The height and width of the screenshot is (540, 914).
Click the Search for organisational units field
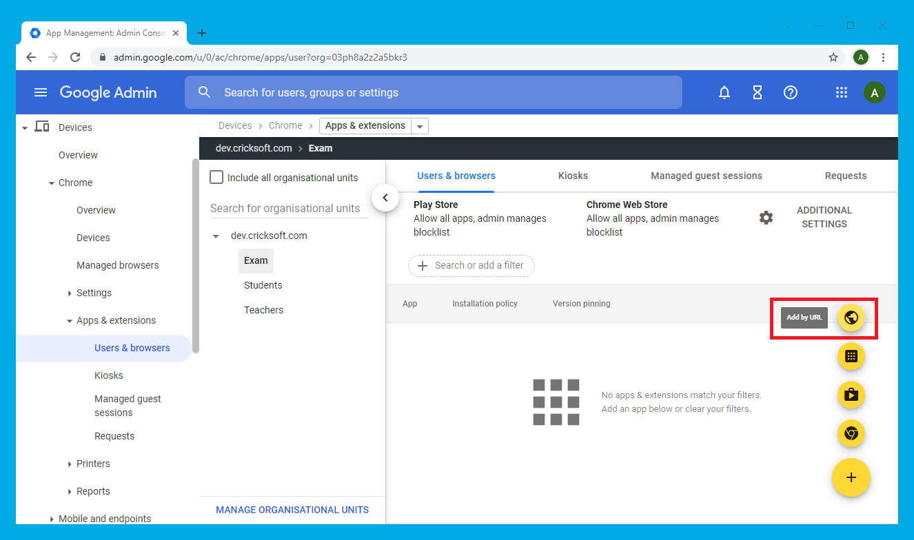tap(289, 208)
